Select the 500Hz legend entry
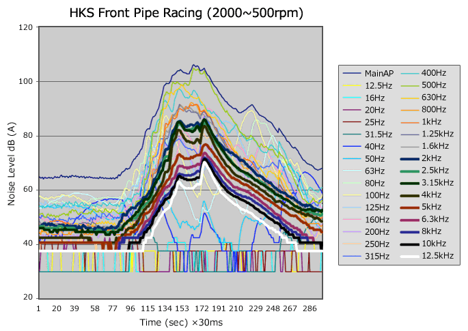Viewport: 468px width, 331px height. [423, 85]
